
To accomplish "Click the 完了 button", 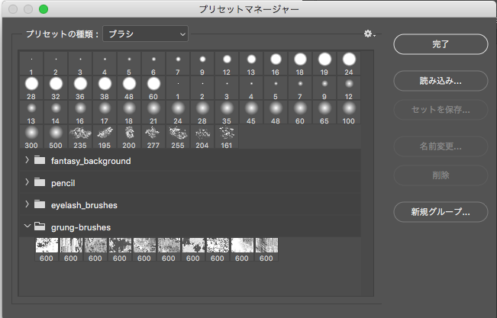I will click(441, 45).
